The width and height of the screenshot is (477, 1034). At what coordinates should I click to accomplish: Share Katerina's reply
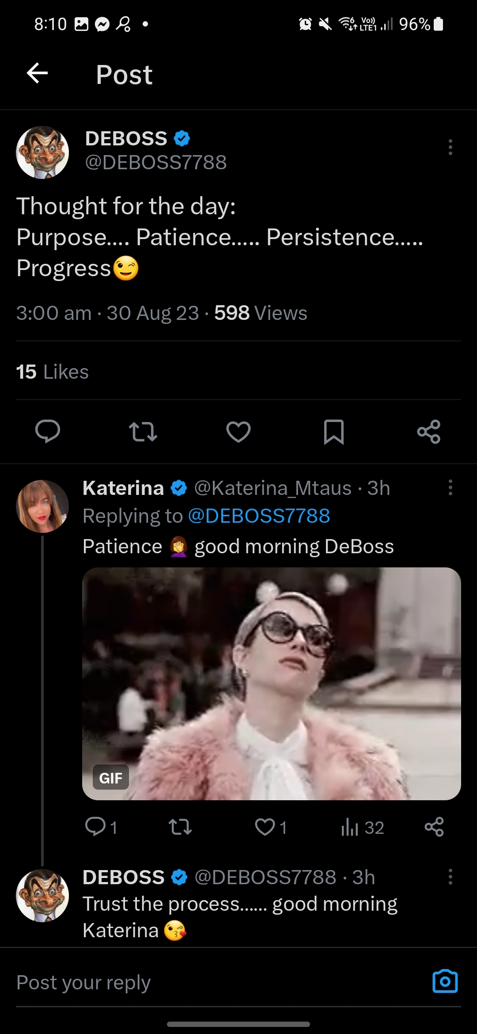(x=434, y=827)
